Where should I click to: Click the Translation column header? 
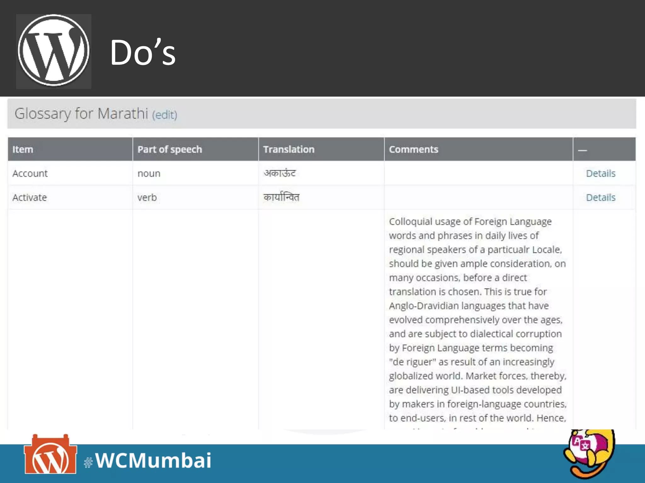point(321,149)
